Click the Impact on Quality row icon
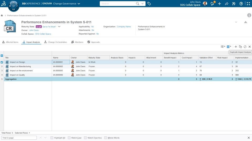Screen dimensions: 252x141 coord(7,75)
